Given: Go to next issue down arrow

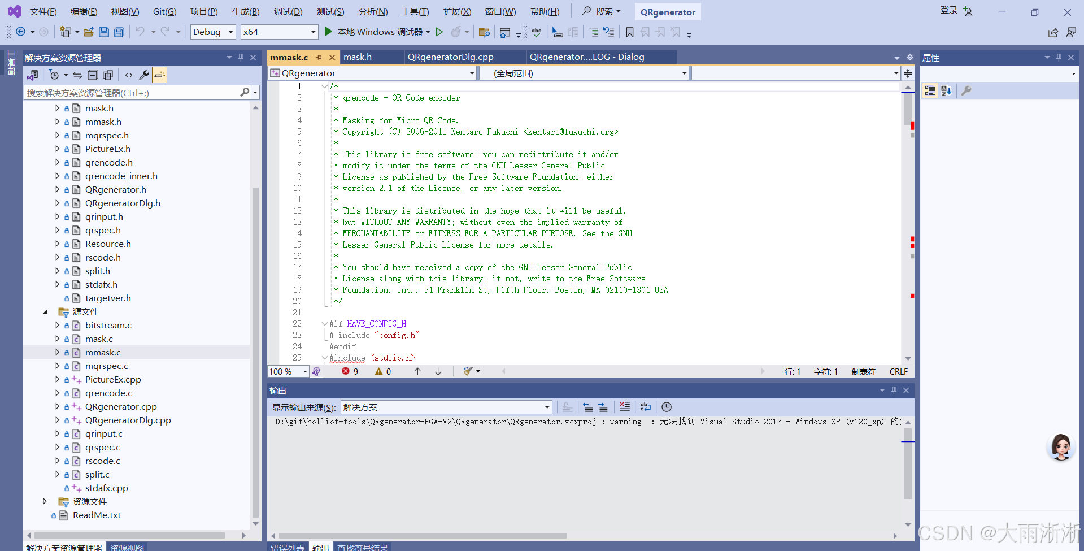Looking at the screenshot, I should (x=438, y=371).
